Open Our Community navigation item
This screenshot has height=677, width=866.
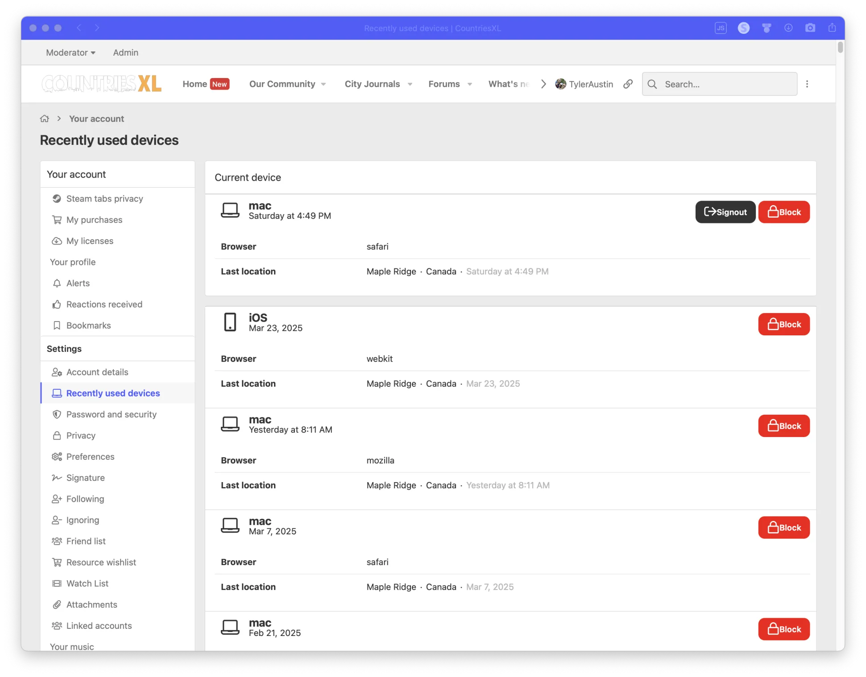click(x=282, y=84)
